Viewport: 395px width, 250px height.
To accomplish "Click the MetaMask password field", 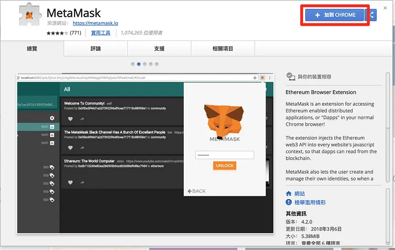I will click(225, 155).
